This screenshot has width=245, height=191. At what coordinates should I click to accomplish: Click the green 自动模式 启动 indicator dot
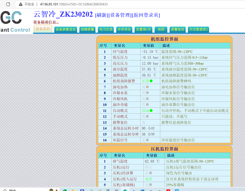[x=151, y=110]
